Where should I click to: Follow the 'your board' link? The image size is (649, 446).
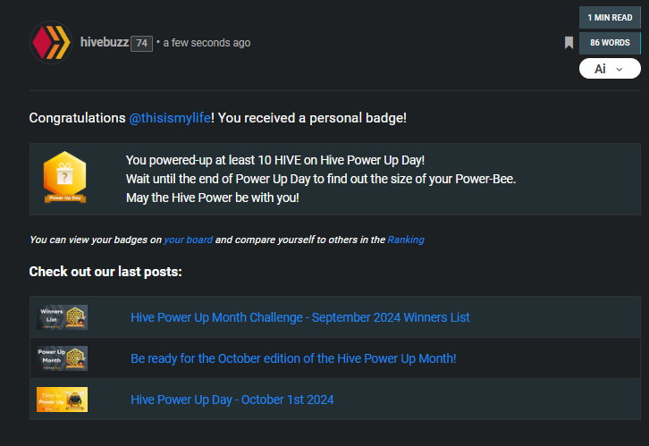coord(189,240)
